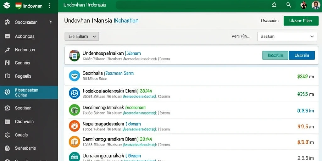
Task: Click the 4235 m value
Action: (306, 94)
